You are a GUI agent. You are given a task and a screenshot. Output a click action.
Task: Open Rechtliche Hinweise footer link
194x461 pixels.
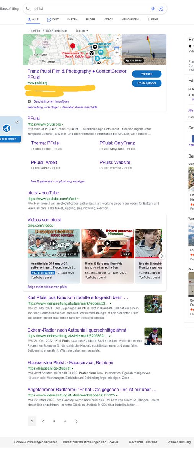(143, 442)
